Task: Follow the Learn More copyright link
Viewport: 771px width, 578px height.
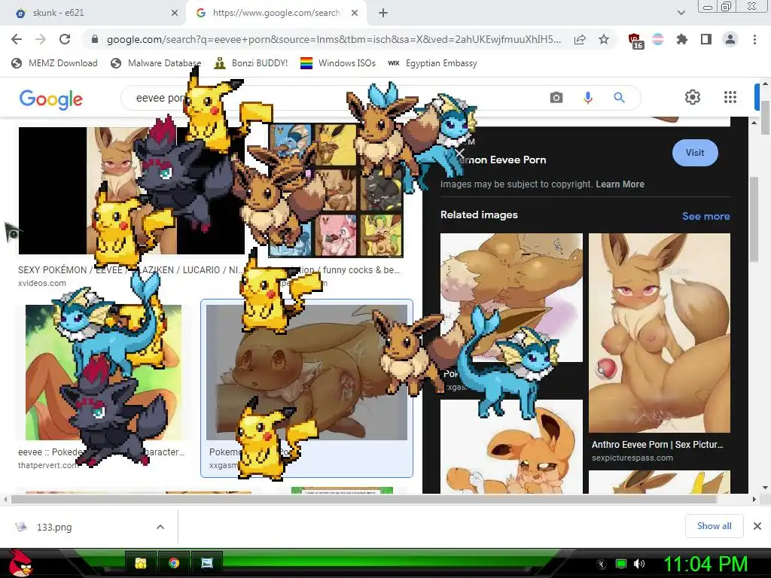Action: tap(620, 184)
